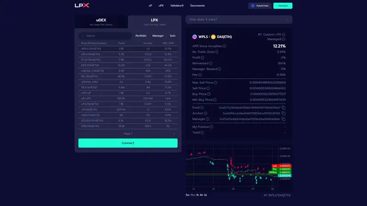Select the AXIS/DAI(ETH) pool row

[128, 115]
